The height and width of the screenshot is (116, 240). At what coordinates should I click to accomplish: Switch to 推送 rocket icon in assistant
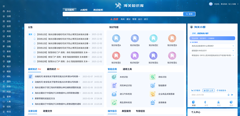pyautogui.click(x=219, y=104)
